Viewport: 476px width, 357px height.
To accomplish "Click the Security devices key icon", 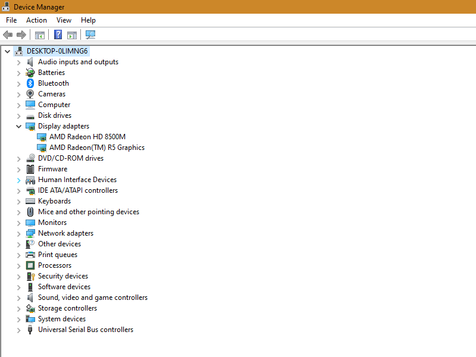I will point(31,276).
